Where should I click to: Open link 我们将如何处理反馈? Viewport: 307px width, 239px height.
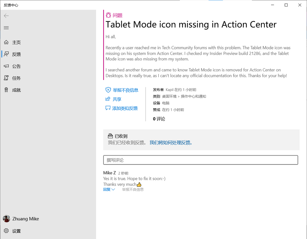[171, 143]
